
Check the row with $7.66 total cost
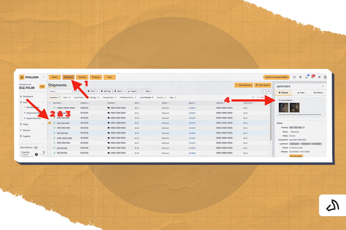click(x=49, y=128)
